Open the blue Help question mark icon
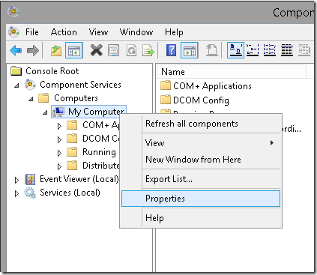 172,50
